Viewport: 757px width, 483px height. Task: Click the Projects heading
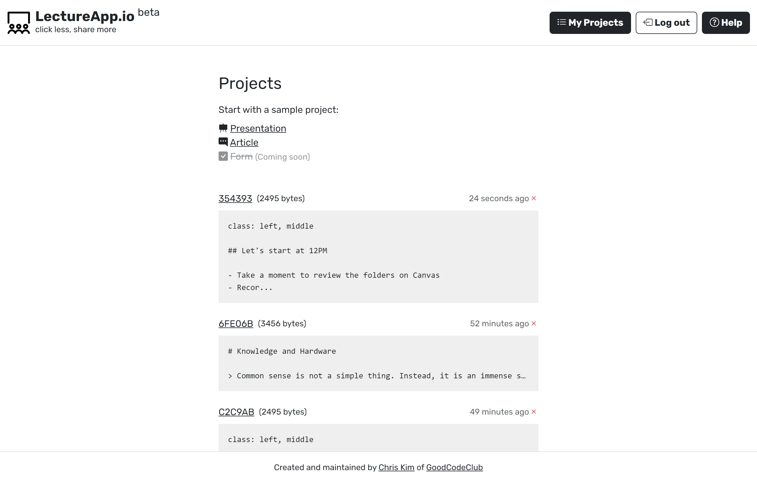coord(250,84)
